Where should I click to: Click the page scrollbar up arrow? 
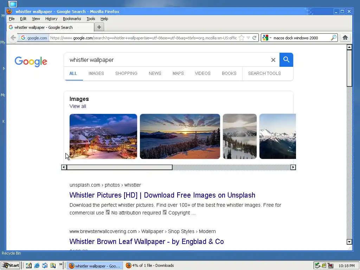pos(349,47)
